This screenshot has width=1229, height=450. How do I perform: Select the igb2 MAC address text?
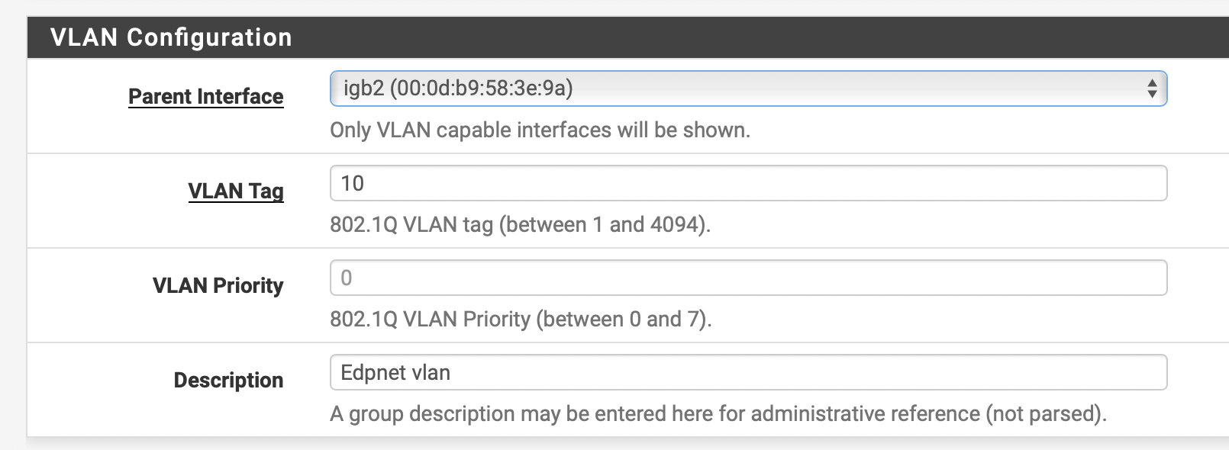click(x=481, y=88)
